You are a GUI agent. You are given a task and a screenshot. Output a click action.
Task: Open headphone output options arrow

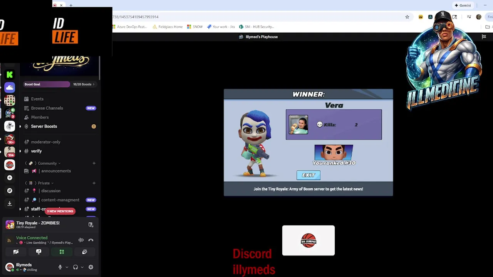pyautogui.click(x=82, y=267)
